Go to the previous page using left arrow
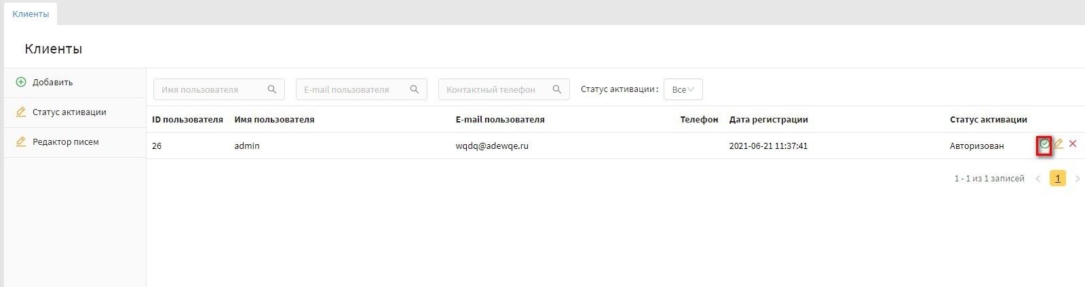Screen dimensions: 1085x287 pyautogui.click(x=1038, y=179)
